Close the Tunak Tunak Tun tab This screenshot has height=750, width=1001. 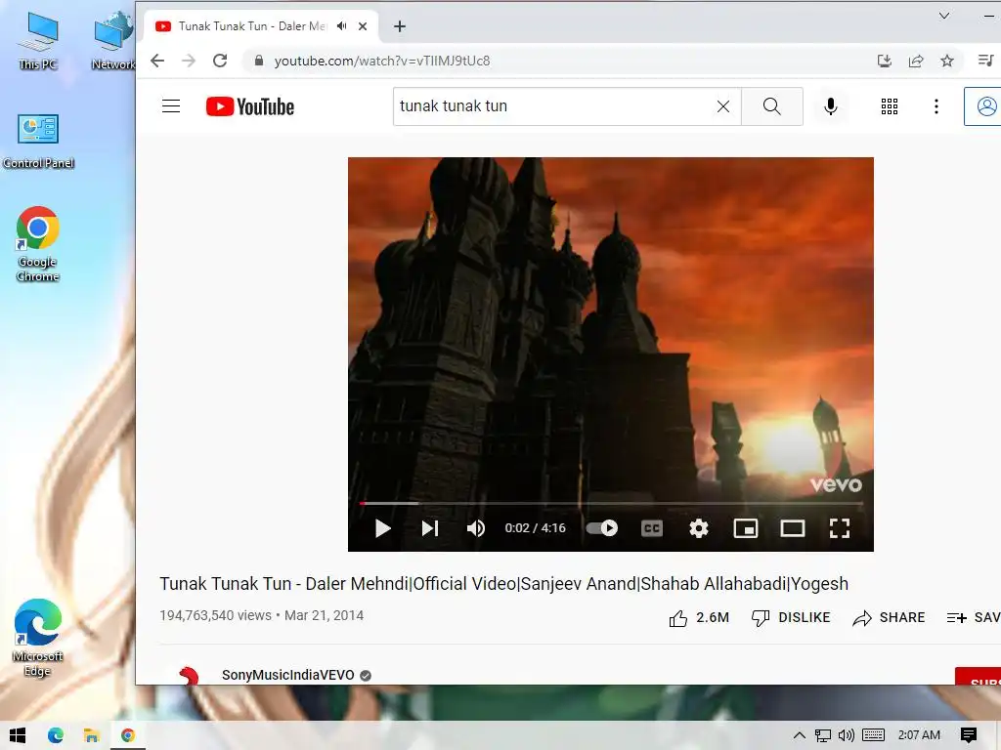click(363, 26)
